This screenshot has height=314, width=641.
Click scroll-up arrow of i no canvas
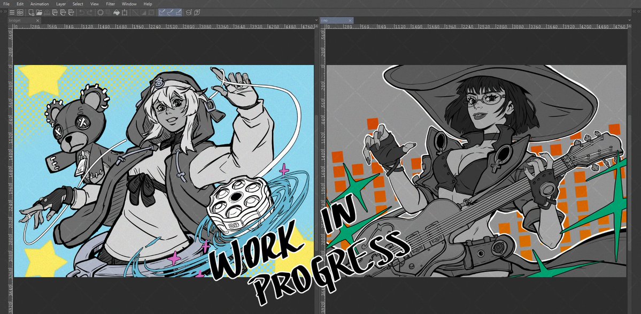629,26
